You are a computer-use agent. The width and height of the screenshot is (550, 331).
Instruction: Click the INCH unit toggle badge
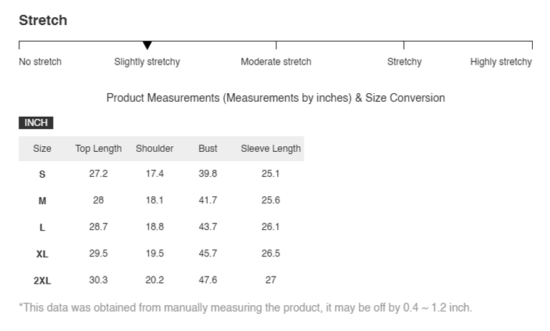point(36,123)
